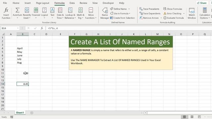Click the macro recording icon in status bar
Viewport: 212px width, 119px height.
[12, 117]
